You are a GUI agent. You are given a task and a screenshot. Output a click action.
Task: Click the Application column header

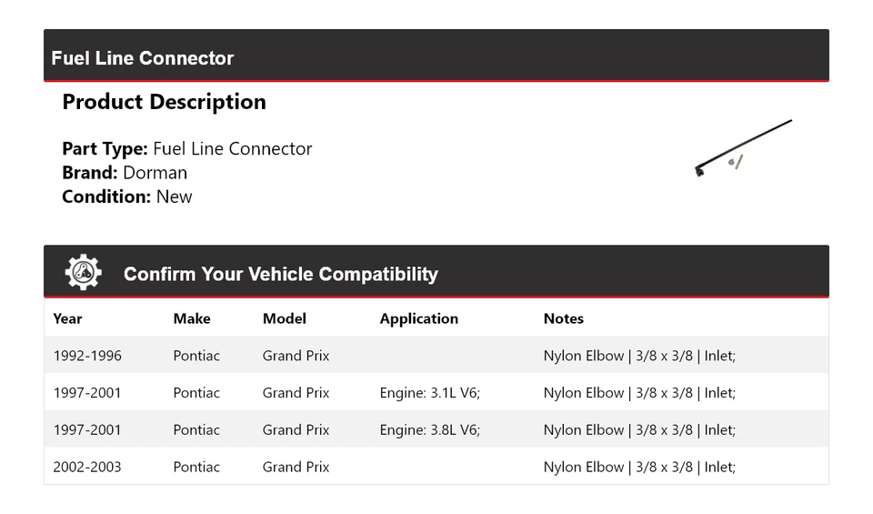tap(418, 318)
